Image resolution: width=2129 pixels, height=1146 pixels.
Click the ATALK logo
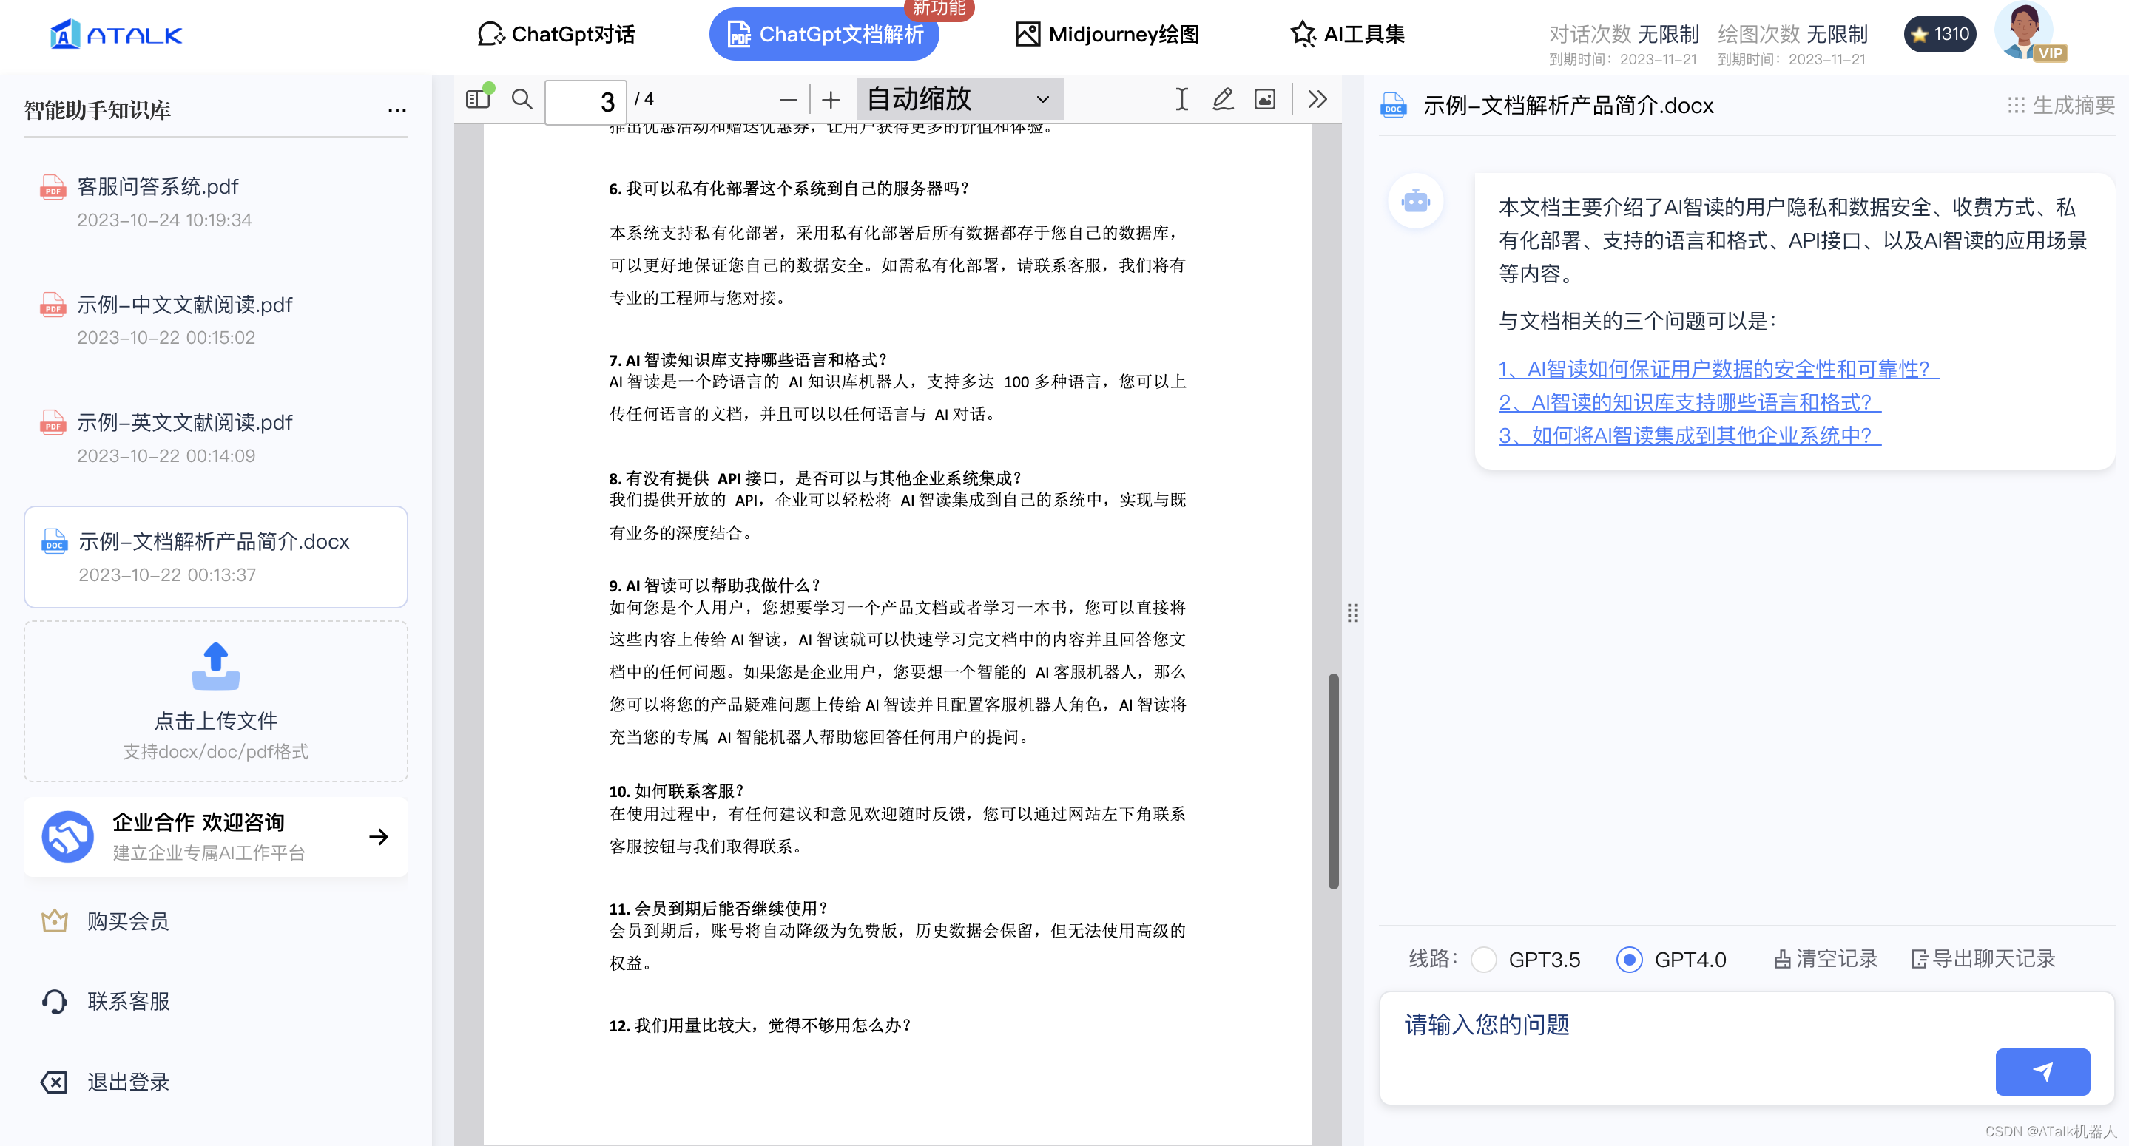[x=115, y=34]
